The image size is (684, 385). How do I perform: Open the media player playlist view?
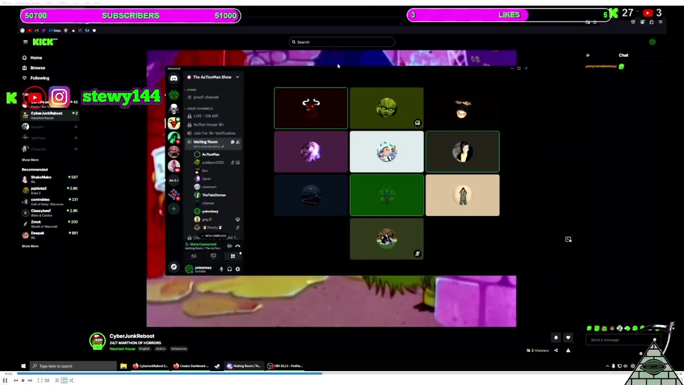tap(57, 380)
